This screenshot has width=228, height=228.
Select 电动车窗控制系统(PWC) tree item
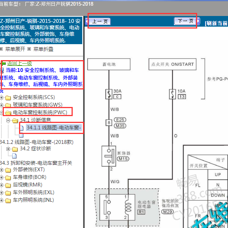[40, 112]
